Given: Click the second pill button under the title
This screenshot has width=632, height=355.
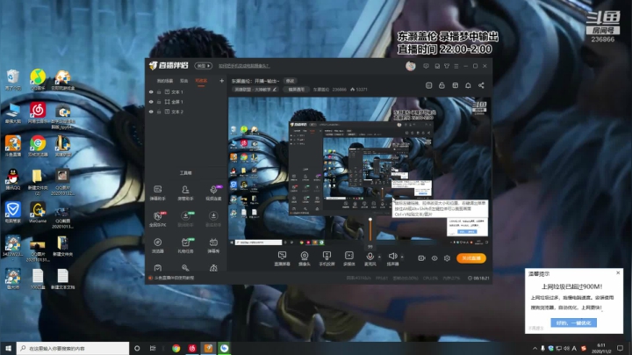Looking at the screenshot, I should 297,90.
